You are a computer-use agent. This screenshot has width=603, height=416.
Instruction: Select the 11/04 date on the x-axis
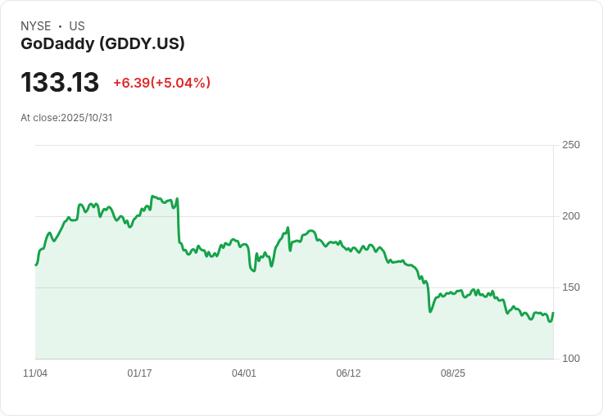(35, 373)
